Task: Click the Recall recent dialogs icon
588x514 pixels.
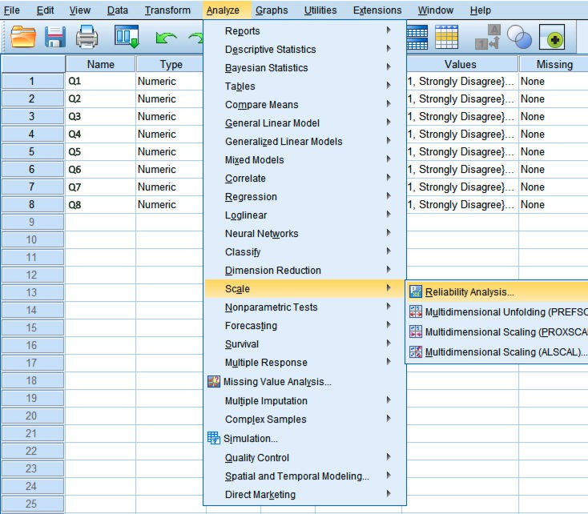Action: pos(127,37)
